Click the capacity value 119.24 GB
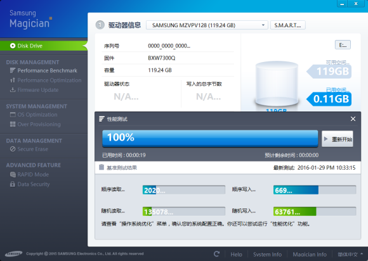Image resolution: width=368 pixels, height=261 pixels. [160, 70]
